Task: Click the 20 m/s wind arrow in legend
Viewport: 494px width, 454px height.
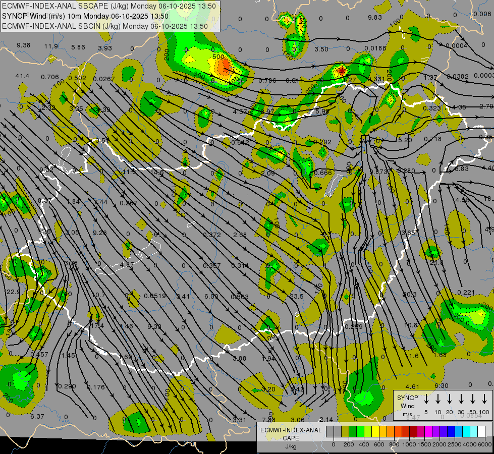Action: [450, 399]
